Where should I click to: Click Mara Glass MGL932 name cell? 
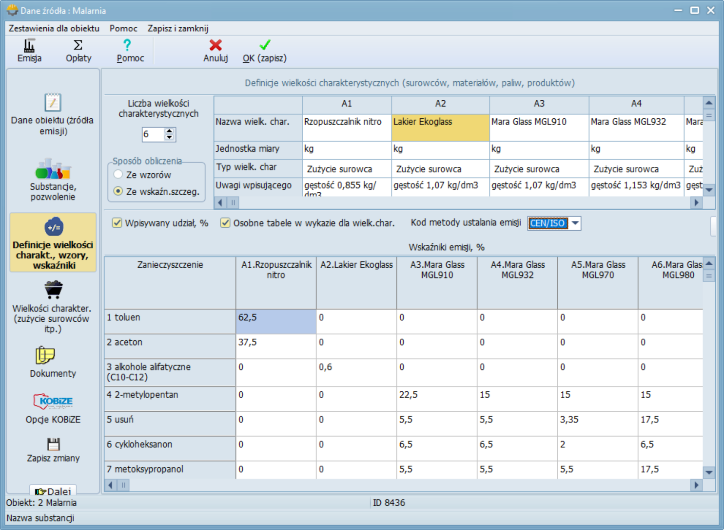[636, 128]
